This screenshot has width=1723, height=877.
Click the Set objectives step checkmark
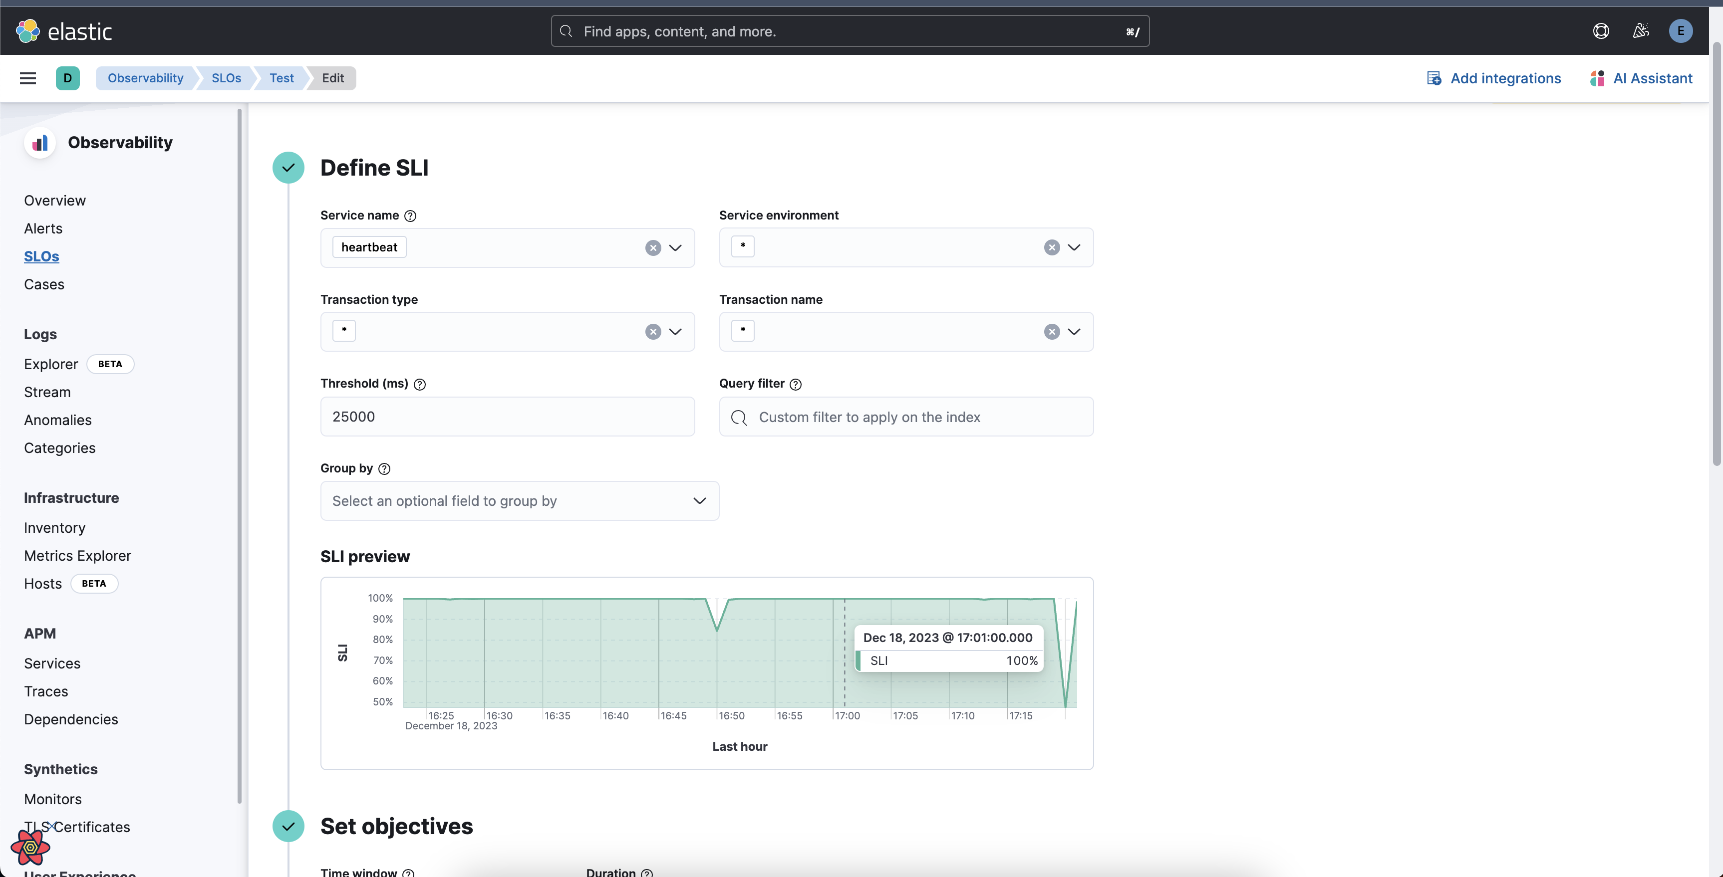pos(288,826)
